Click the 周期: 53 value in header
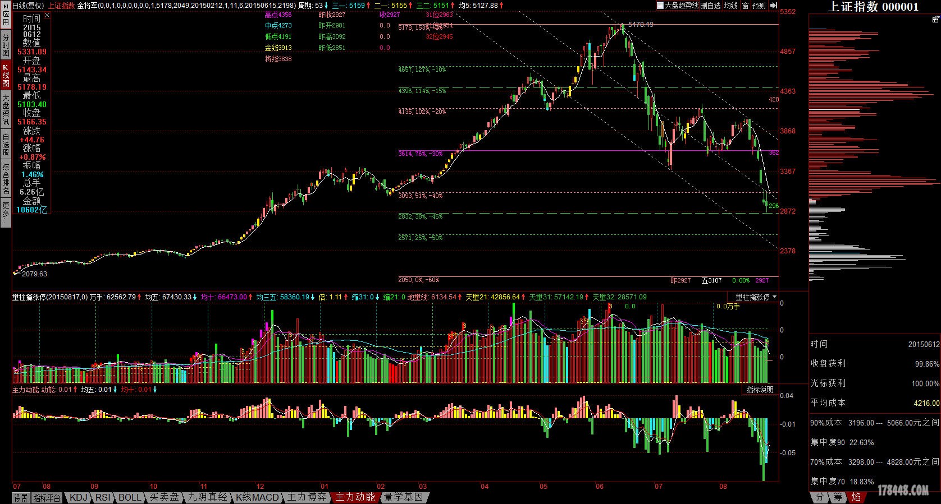 click(310, 5)
